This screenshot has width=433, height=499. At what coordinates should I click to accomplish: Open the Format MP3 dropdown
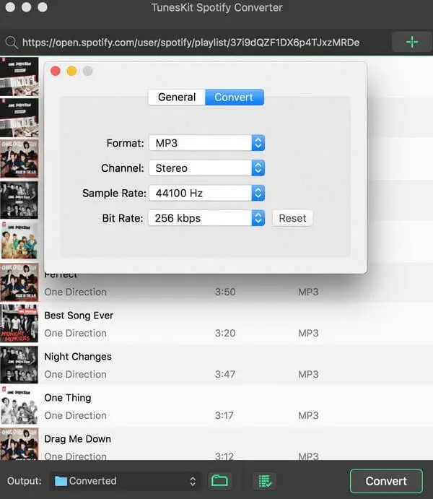click(x=206, y=143)
